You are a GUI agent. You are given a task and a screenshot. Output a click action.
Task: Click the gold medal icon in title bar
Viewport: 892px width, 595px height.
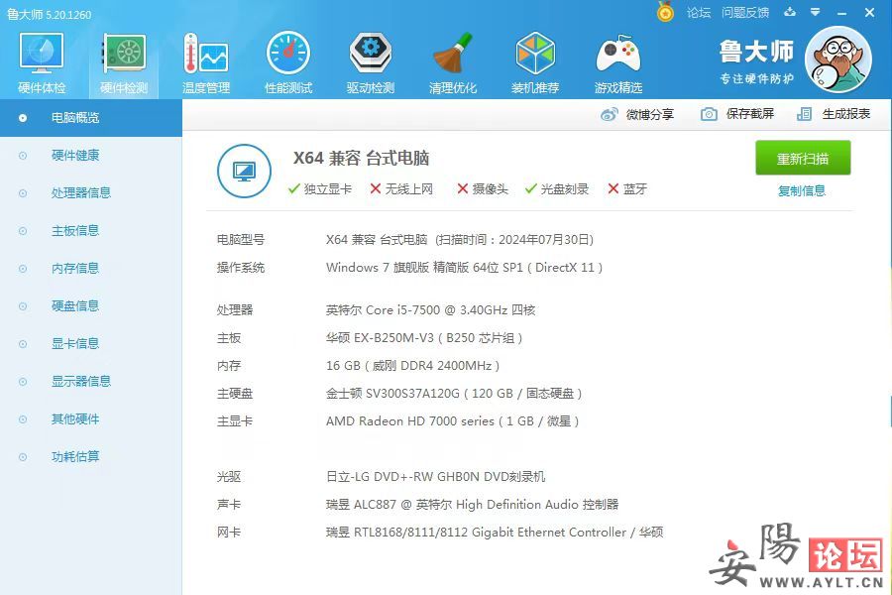click(x=665, y=11)
